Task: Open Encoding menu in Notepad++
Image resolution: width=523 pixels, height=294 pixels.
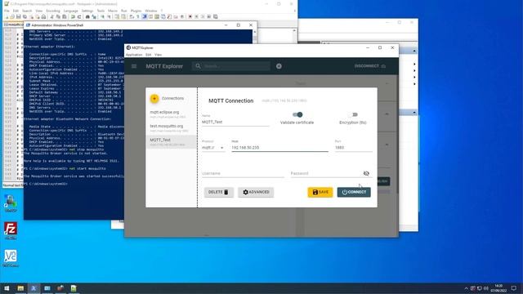Action: tap(53, 11)
